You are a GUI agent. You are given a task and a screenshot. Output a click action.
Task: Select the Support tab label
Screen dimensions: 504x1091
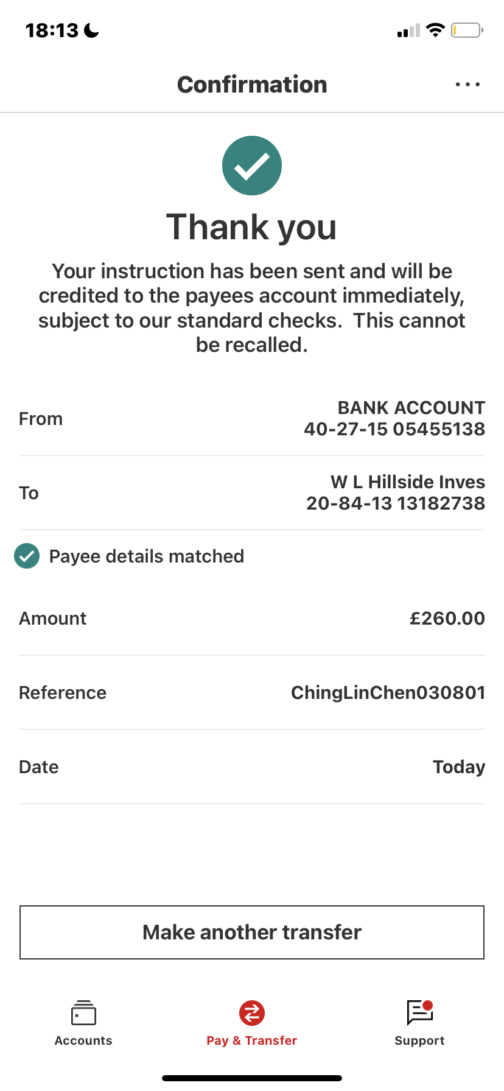(x=419, y=1040)
